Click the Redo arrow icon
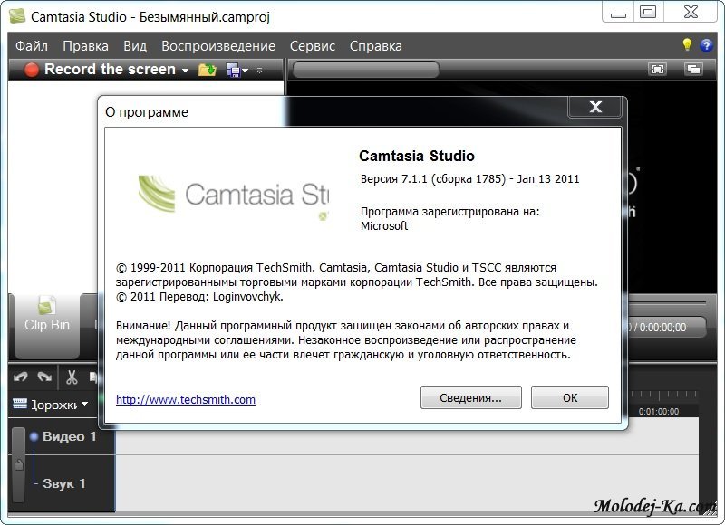Viewport: 725px width, 525px height. pyautogui.click(x=44, y=377)
